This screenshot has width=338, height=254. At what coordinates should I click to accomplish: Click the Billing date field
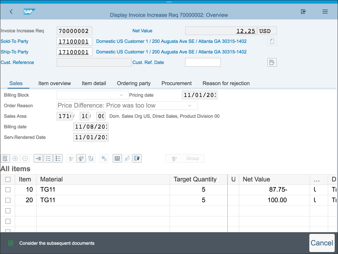[x=91, y=127]
